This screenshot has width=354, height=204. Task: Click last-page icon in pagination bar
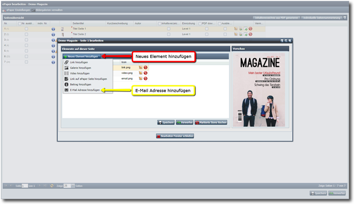[45, 186]
